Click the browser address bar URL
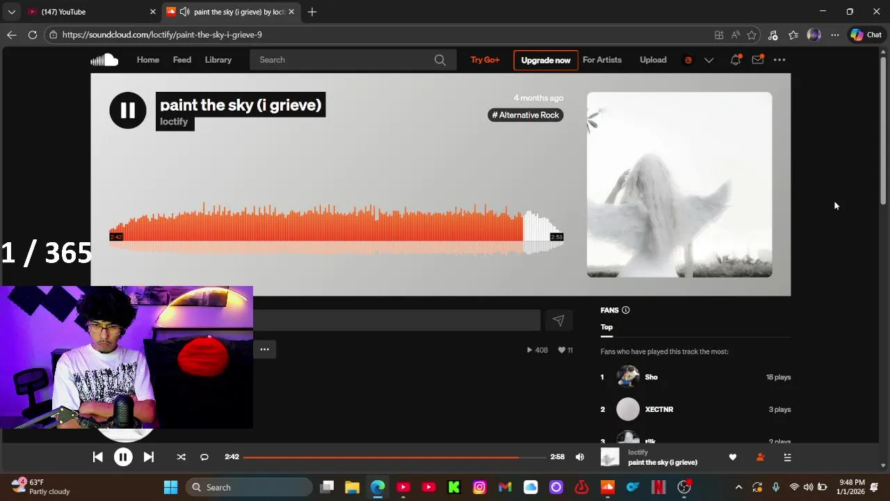Screen dimensions: 890x501 click(162, 35)
